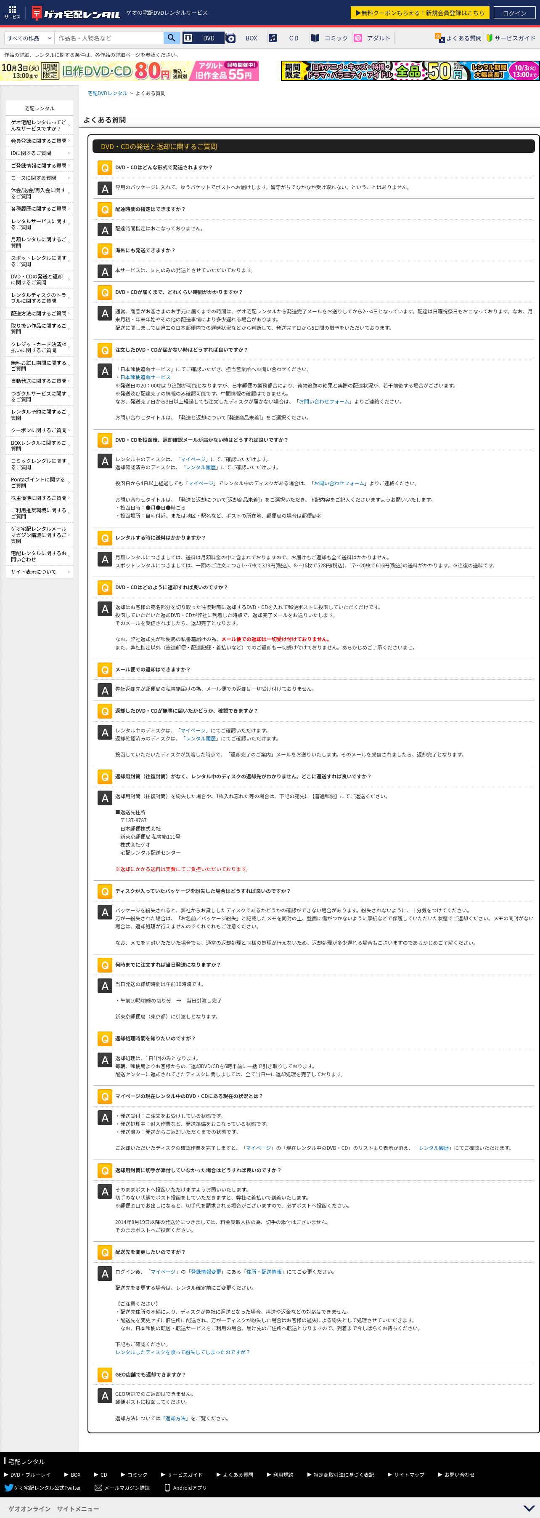Image resolution: width=540 pixels, height=1518 pixels.
Task: Click the ログイン button
Action: pos(514,13)
